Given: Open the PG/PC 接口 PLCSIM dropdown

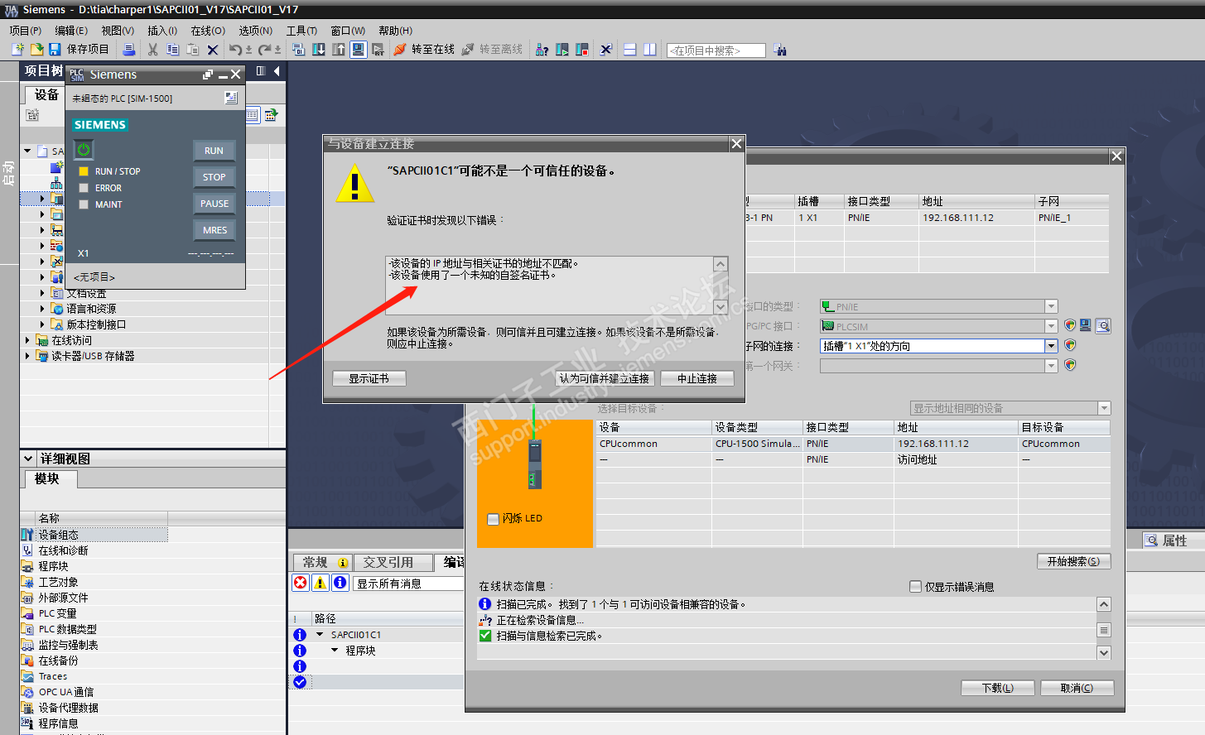Looking at the screenshot, I should (1051, 326).
